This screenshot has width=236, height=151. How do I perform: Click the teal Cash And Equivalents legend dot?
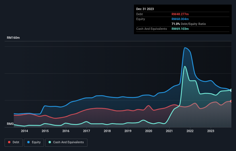point(50,142)
